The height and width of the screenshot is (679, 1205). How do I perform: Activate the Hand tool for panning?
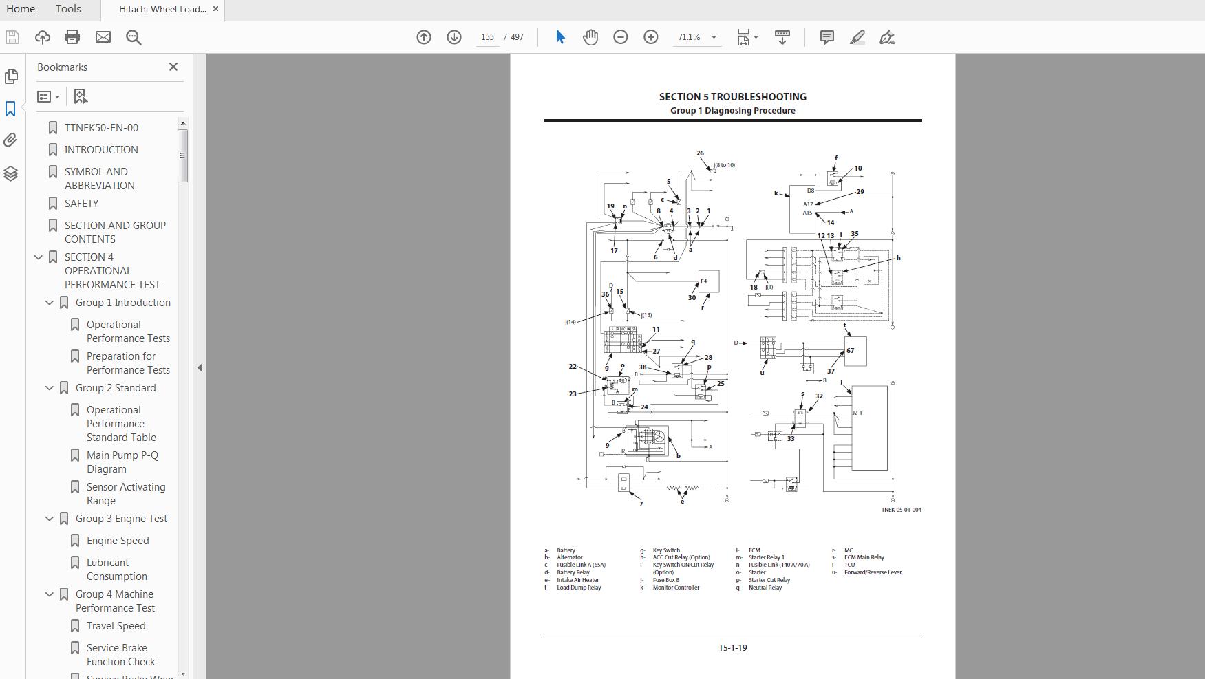590,37
